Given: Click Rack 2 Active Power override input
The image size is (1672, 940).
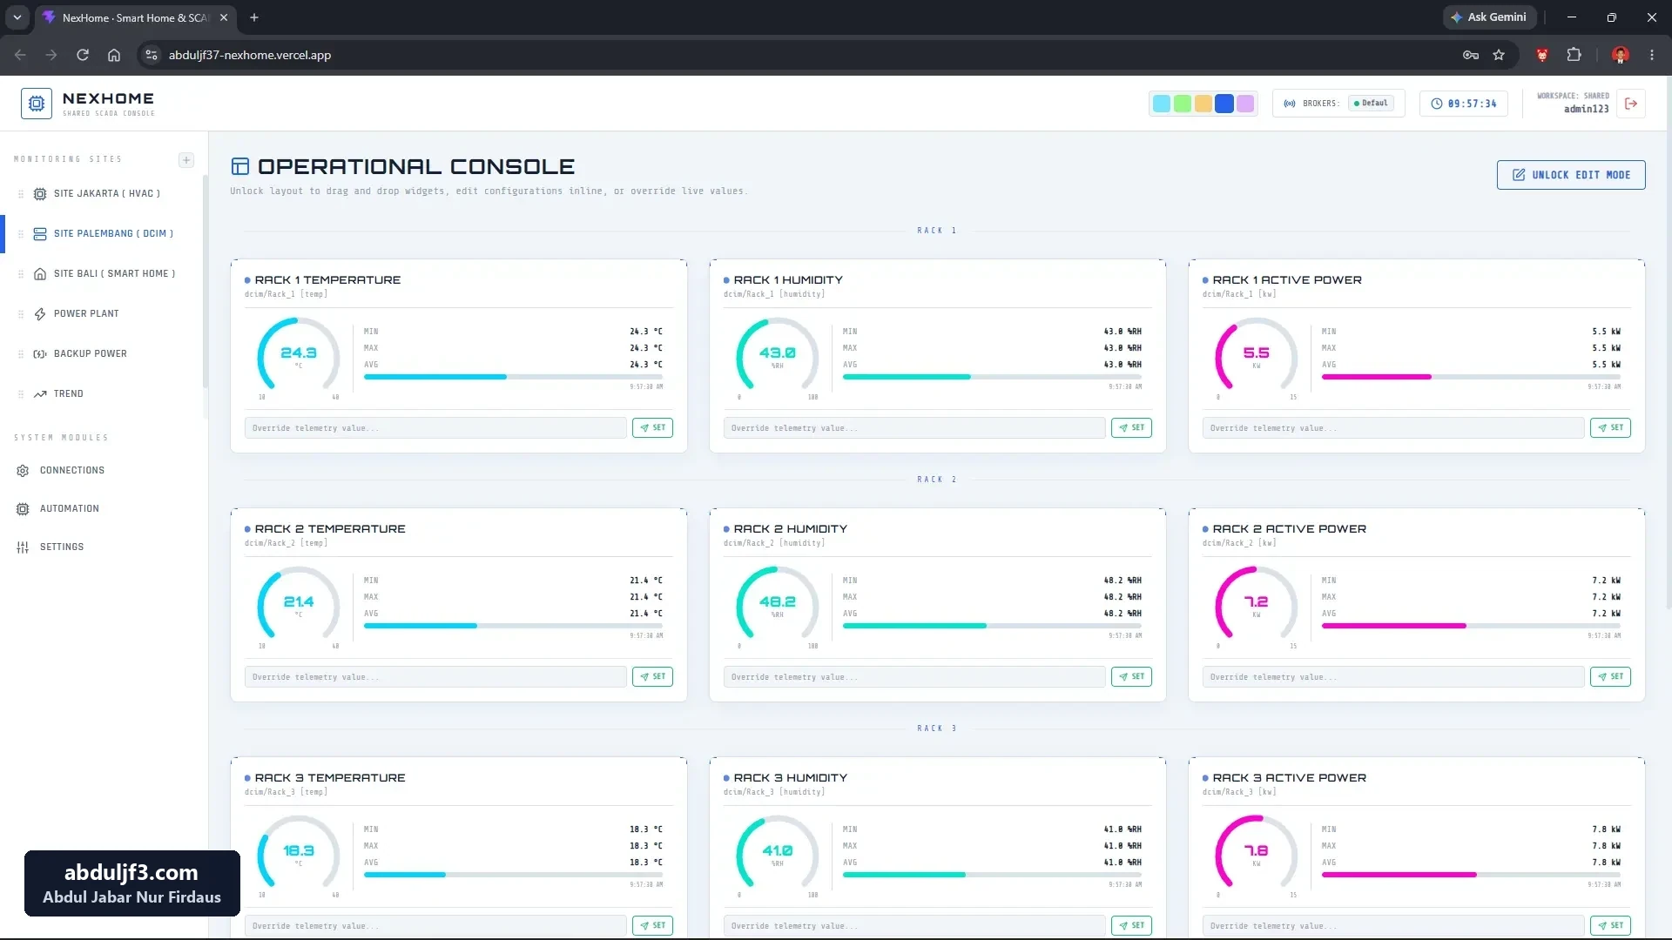Looking at the screenshot, I should click(x=1393, y=677).
